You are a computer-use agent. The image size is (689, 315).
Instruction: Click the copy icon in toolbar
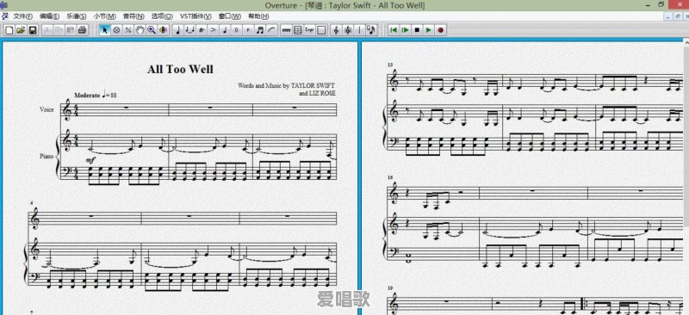59,30
